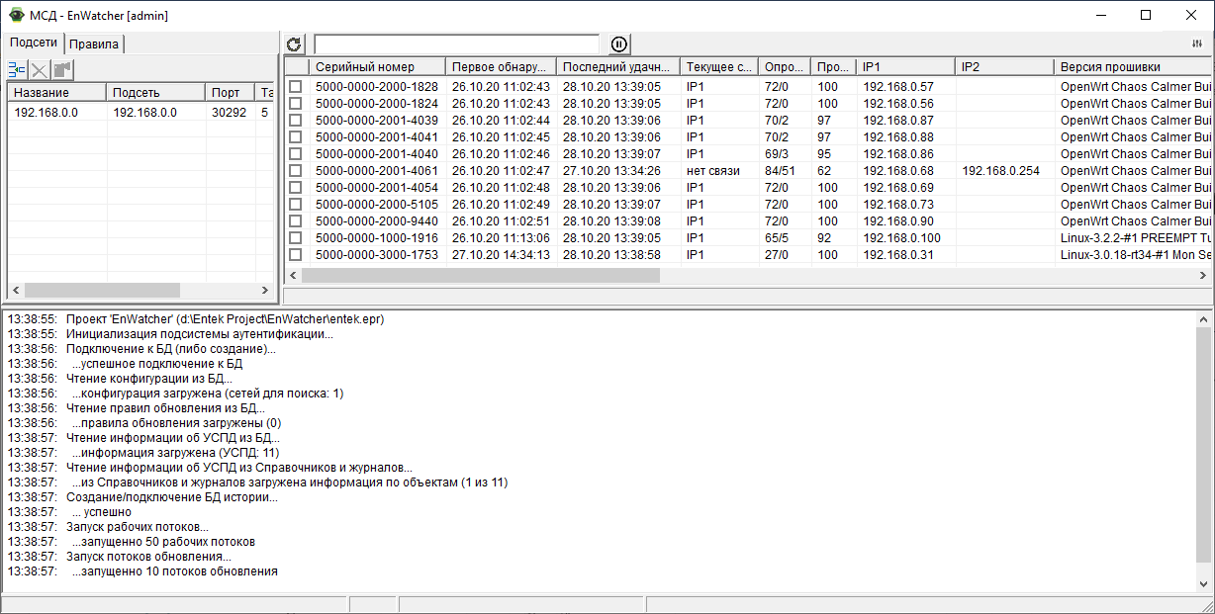The height and width of the screenshot is (614, 1215).
Task: Tick the checkbox for device 5000-0000-2001-4061
Action: tap(295, 171)
